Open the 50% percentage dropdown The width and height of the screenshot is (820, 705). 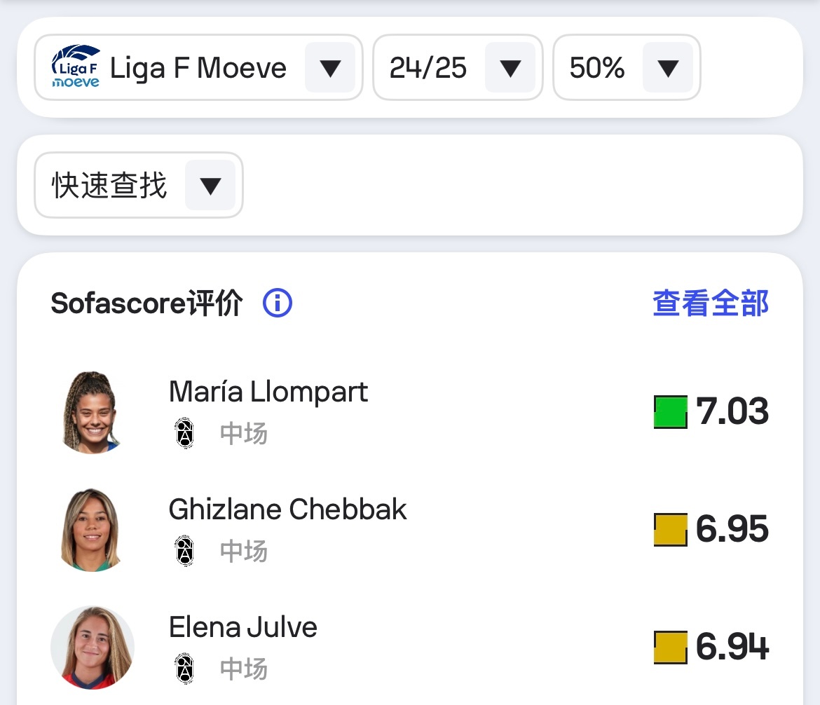click(668, 67)
